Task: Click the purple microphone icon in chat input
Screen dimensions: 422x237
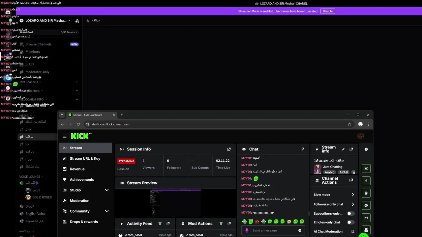Action: tap(247, 230)
